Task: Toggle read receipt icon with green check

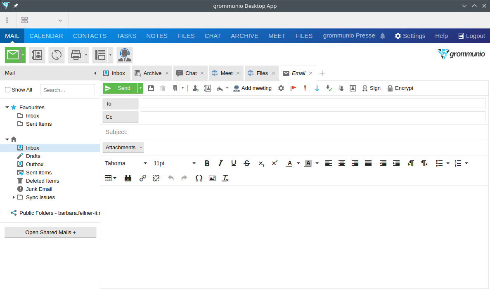Action: pyautogui.click(x=329, y=88)
